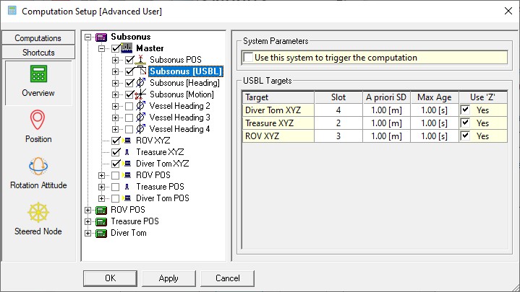520x292 pixels.
Task: Select the Subsonus [USBL] tree label
Action: click(186, 71)
